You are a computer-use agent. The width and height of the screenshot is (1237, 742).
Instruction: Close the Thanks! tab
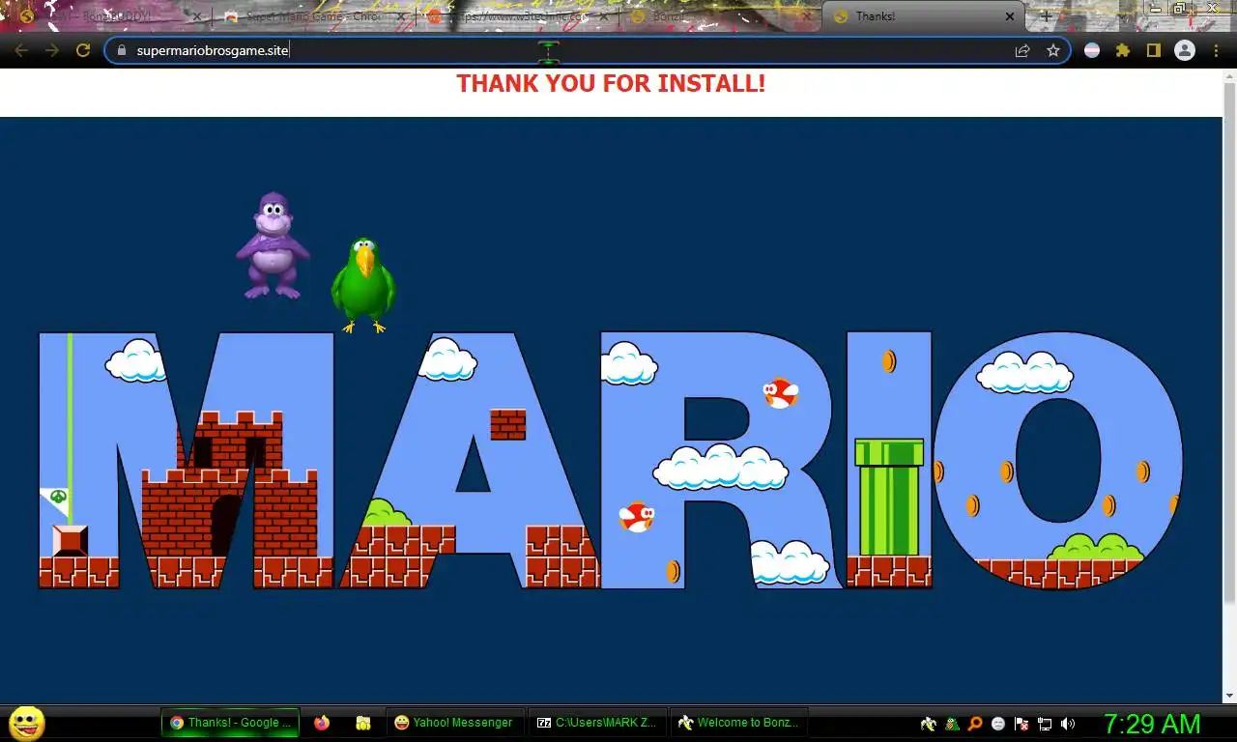(1010, 16)
